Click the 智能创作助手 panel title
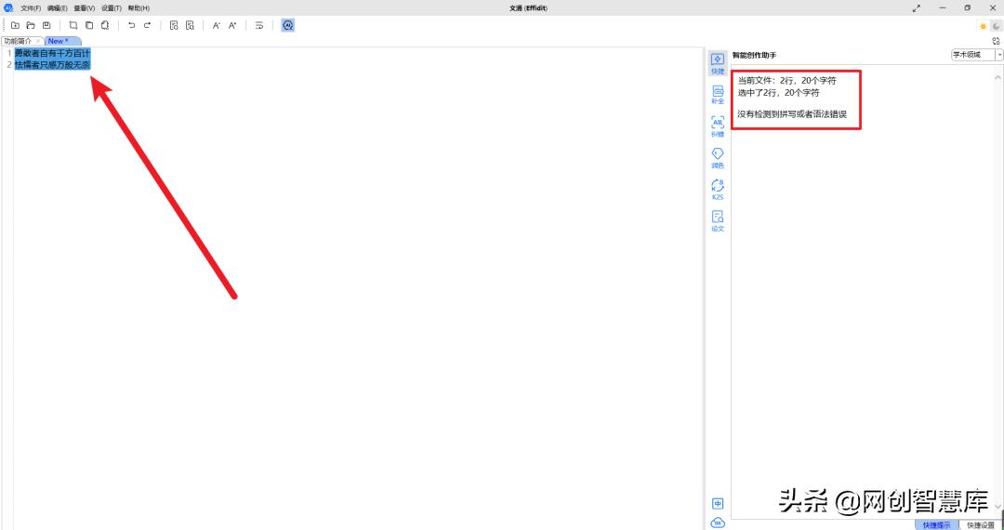This screenshot has height=530, width=1004. pos(754,56)
